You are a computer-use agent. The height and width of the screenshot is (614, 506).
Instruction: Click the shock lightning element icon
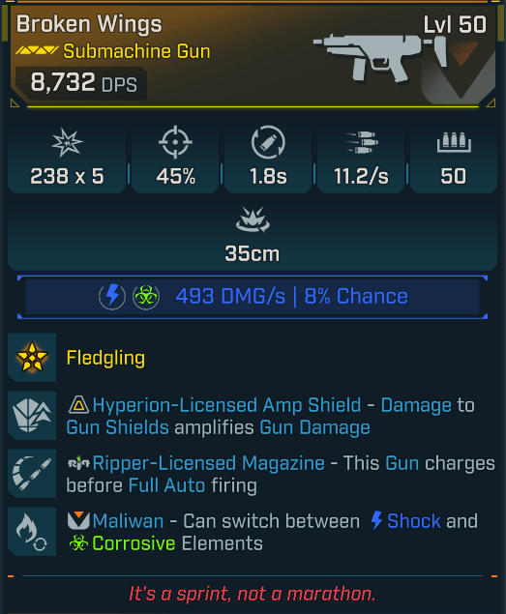[x=112, y=296]
